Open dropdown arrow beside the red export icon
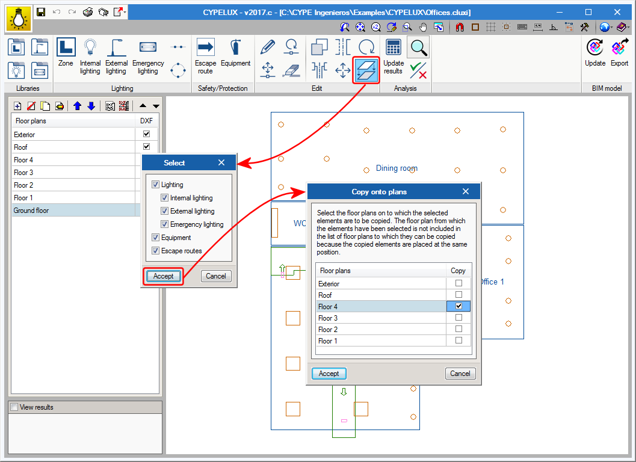Image resolution: width=636 pixels, height=462 pixels. click(x=125, y=11)
